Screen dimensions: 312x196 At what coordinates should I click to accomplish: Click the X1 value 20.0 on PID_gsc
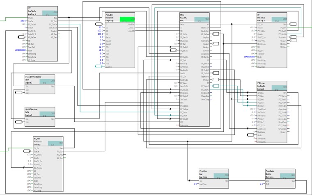(101, 27)
